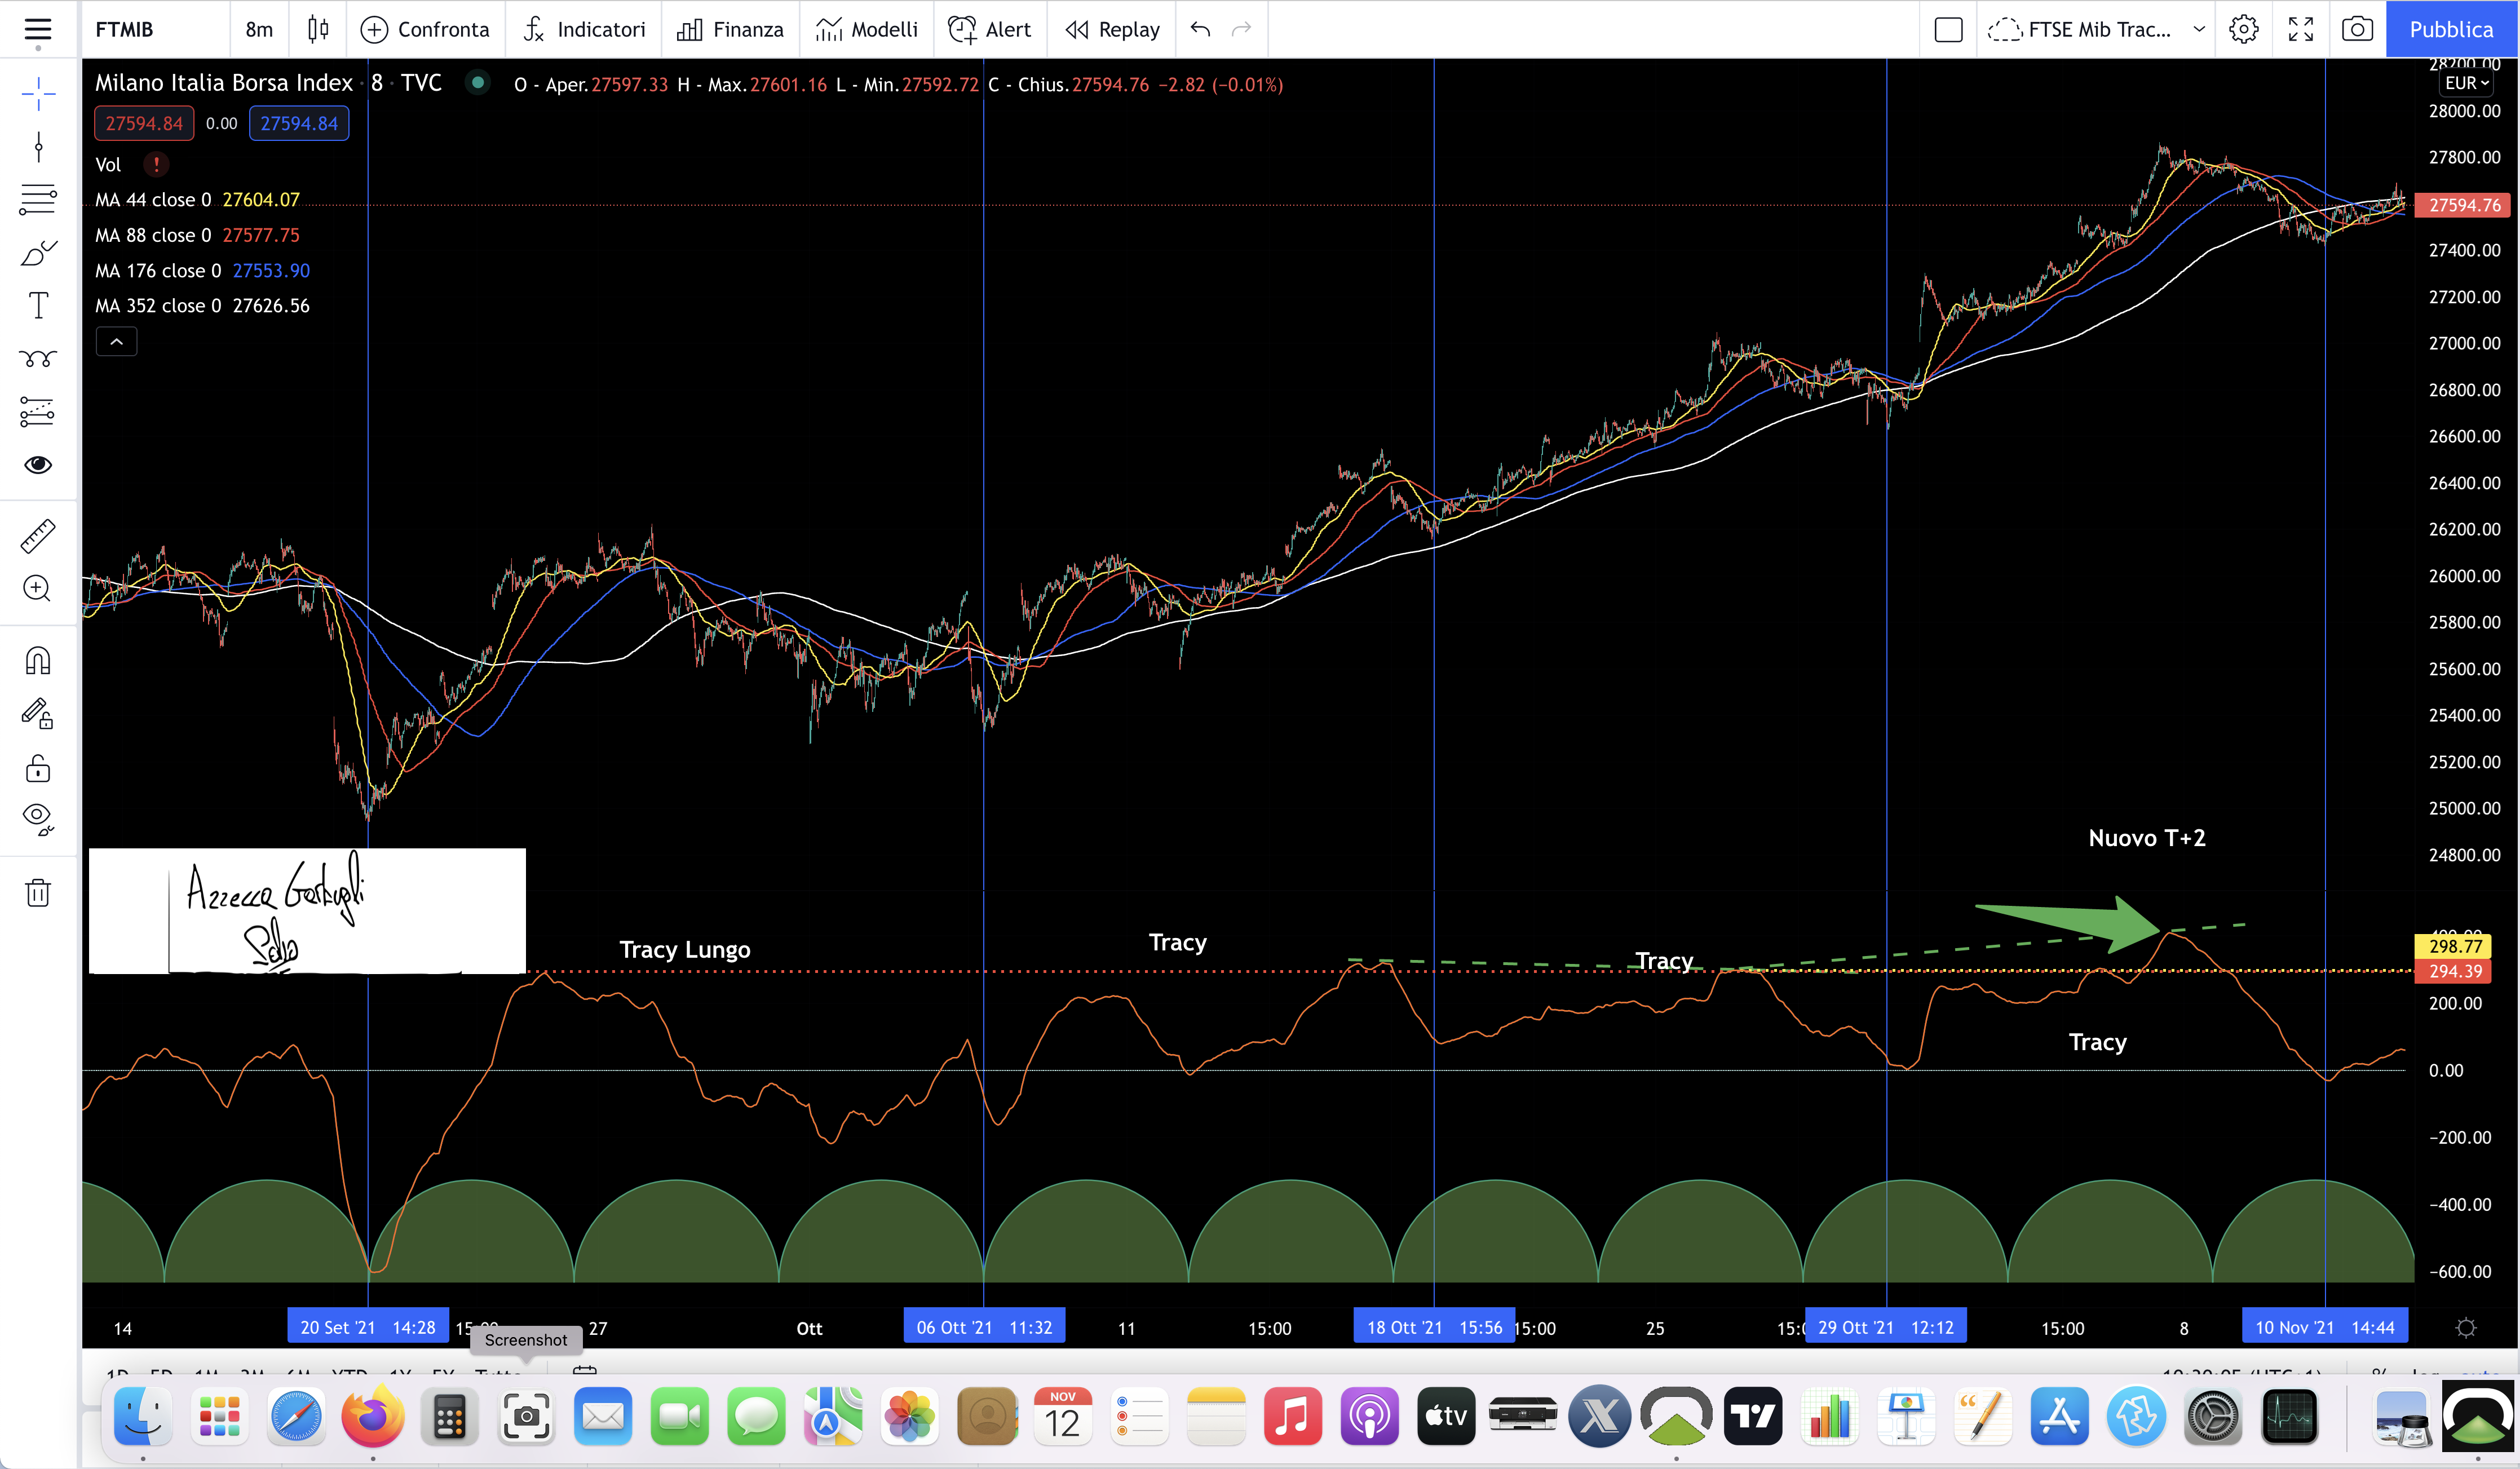Open the candlestick chart style menu
The height and width of the screenshot is (1469, 2520).
tap(318, 30)
